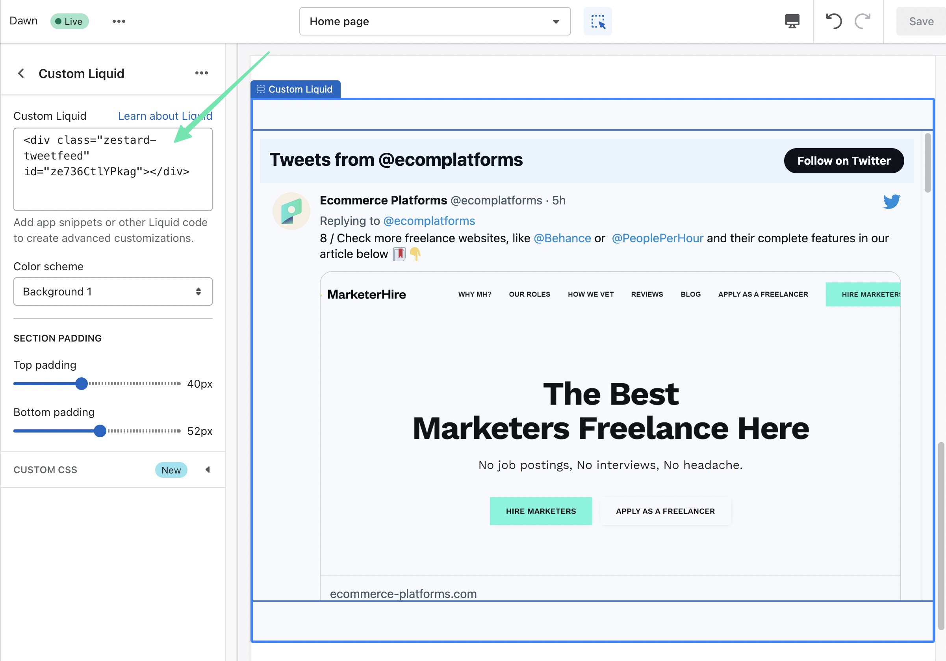946x661 pixels.
Task: Open the Custom Liquid section options menu
Action: point(201,73)
